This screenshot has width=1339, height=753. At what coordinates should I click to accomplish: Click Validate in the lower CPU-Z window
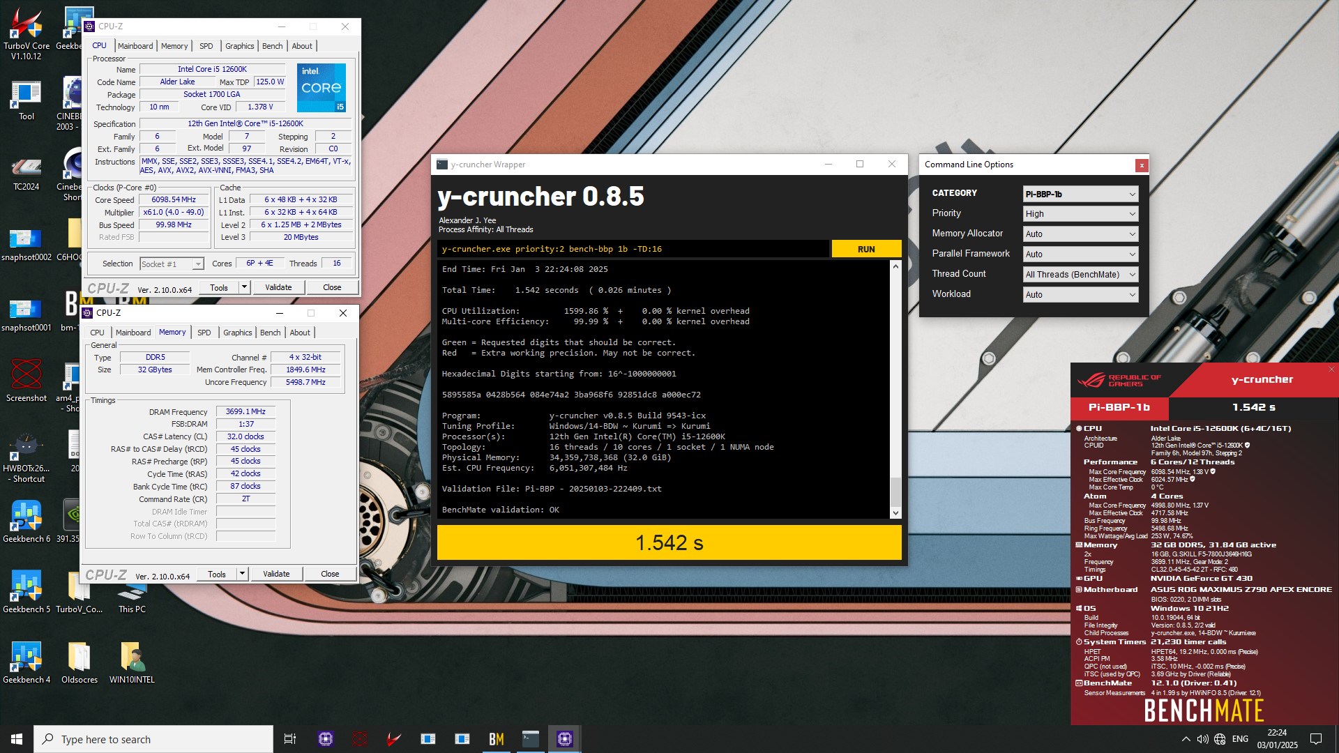276,574
